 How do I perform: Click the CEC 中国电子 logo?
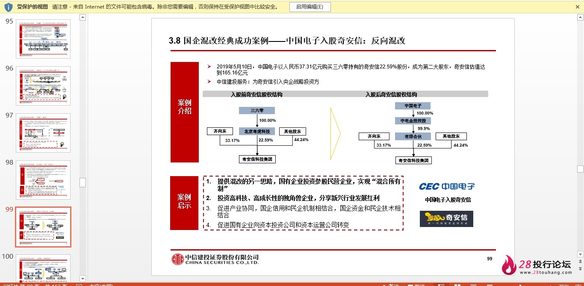point(447,186)
